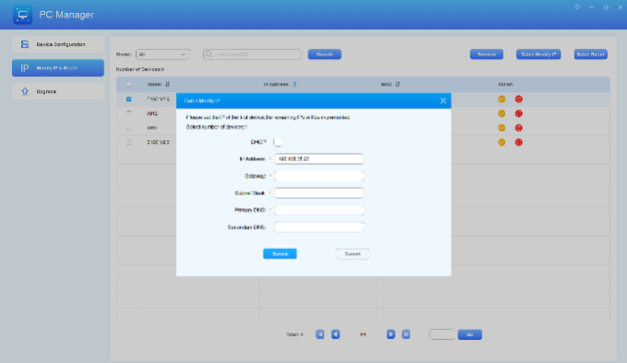627x363 pixels.
Task: Expand the Model filter dropdown
Action: tap(163, 54)
